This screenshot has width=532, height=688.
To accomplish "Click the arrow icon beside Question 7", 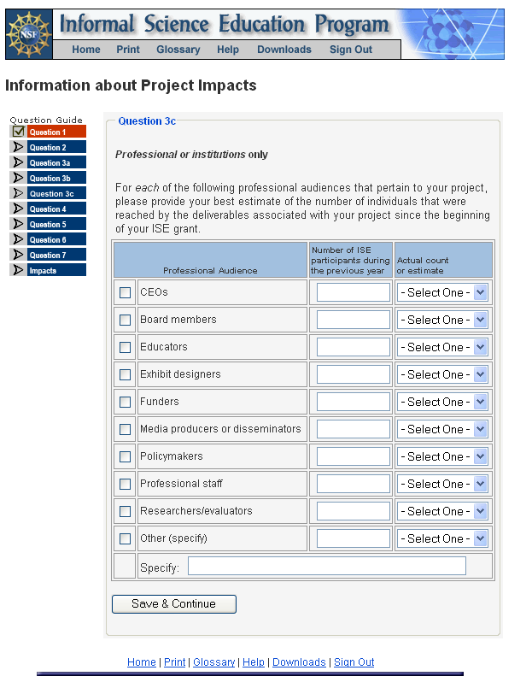I will point(18,255).
